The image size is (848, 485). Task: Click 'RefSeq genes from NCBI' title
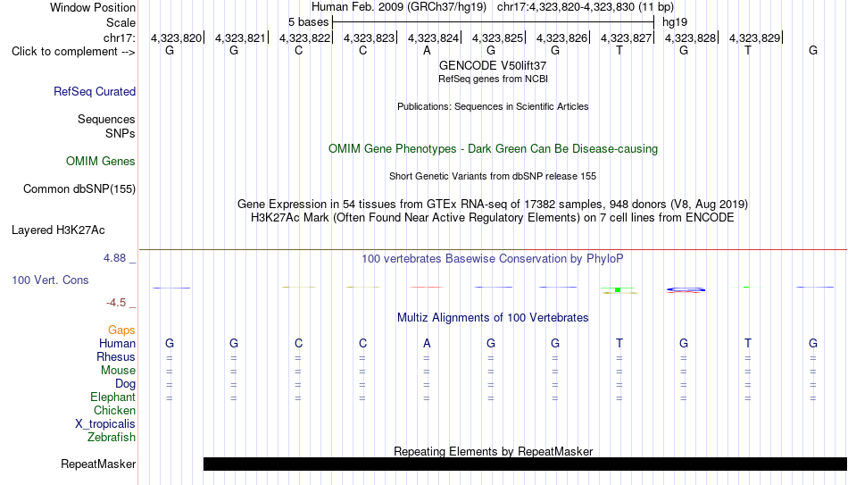tap(493, 79)
